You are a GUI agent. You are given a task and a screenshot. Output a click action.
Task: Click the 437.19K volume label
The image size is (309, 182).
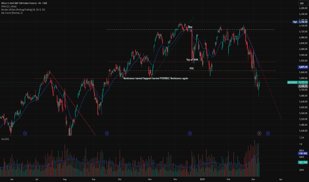[303, 162]
